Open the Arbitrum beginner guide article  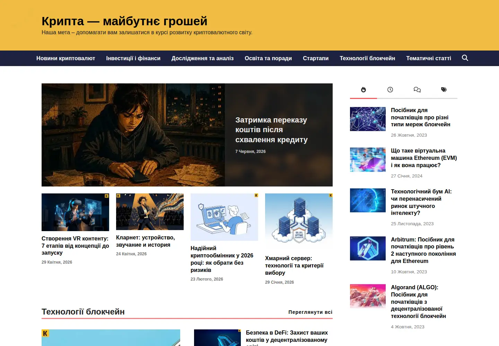(423, 250)
